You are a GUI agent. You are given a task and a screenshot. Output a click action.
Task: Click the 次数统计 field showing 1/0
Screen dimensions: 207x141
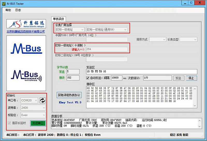click(x=158, y=78)
